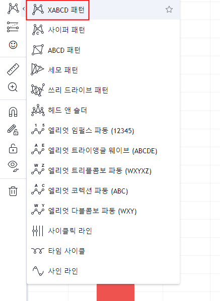220x301 pixels.
Task: Hide all drawings with eye icon
Action: (x=14, y=166)
